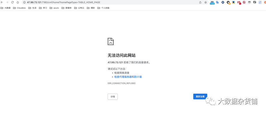
Task: Click the 详情 details button
Action: coord(113,97)
